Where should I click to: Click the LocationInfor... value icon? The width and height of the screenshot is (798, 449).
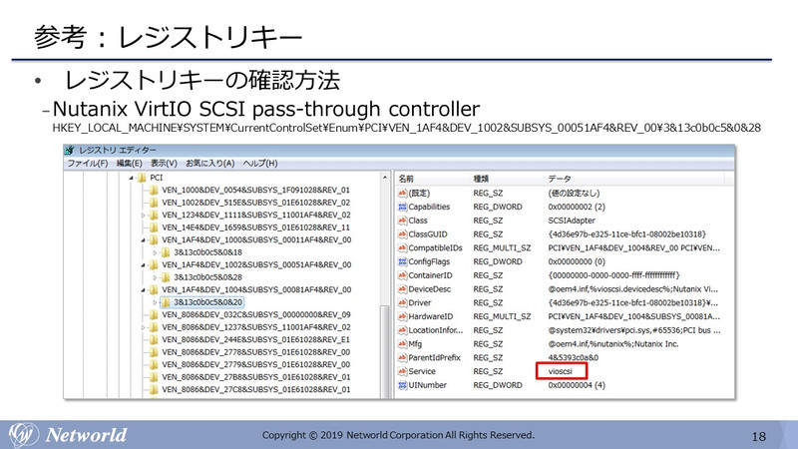(402, 330)
